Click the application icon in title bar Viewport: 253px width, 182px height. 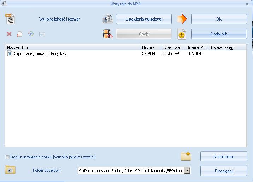(4, 4)
